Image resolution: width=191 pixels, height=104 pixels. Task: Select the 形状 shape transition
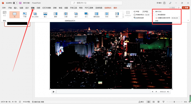pyautogui.click(x=107, y=15)
